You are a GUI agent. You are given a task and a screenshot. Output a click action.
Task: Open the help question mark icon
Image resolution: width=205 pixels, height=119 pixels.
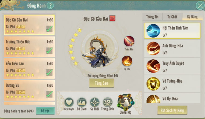(50, 6)
